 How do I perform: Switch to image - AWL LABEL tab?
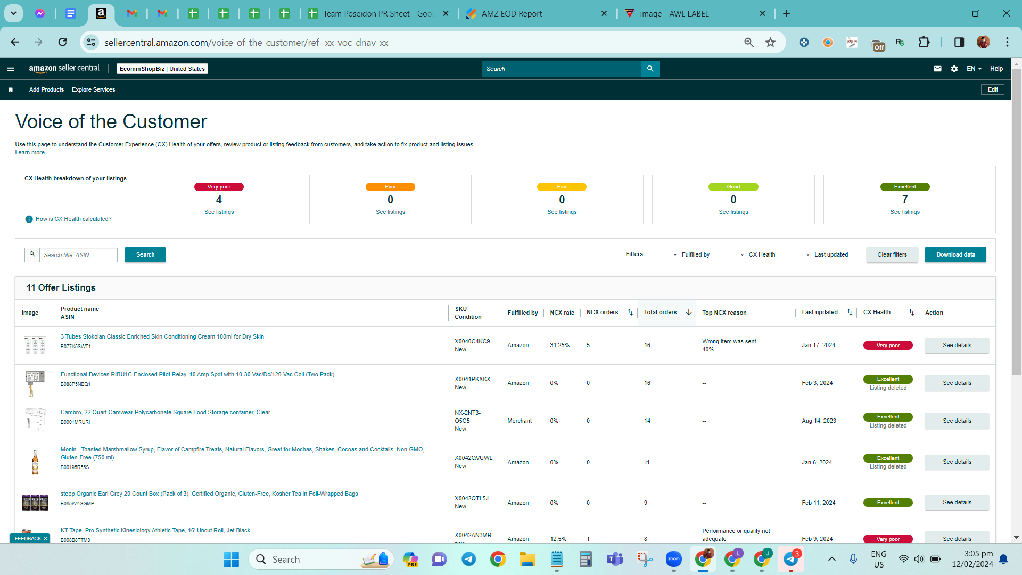(695, 13)
